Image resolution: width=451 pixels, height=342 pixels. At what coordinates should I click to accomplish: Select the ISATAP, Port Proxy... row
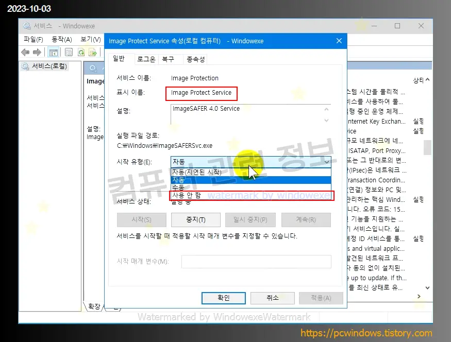(386, 151)
